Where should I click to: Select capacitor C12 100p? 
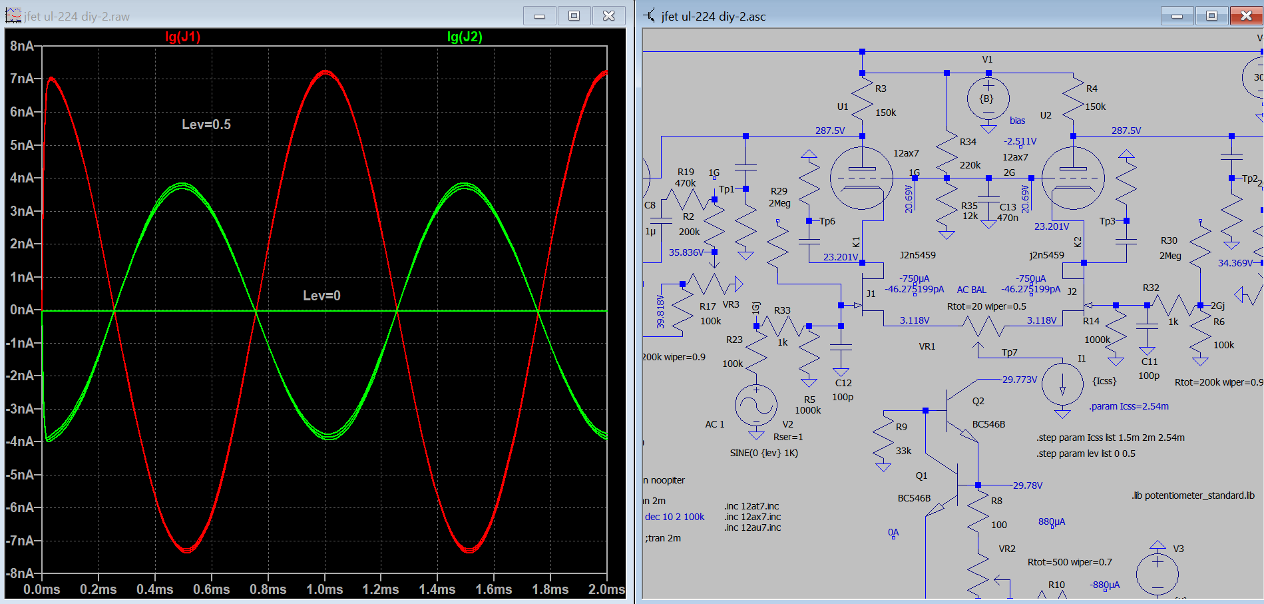pyautogui.click(x=841, y=347)
